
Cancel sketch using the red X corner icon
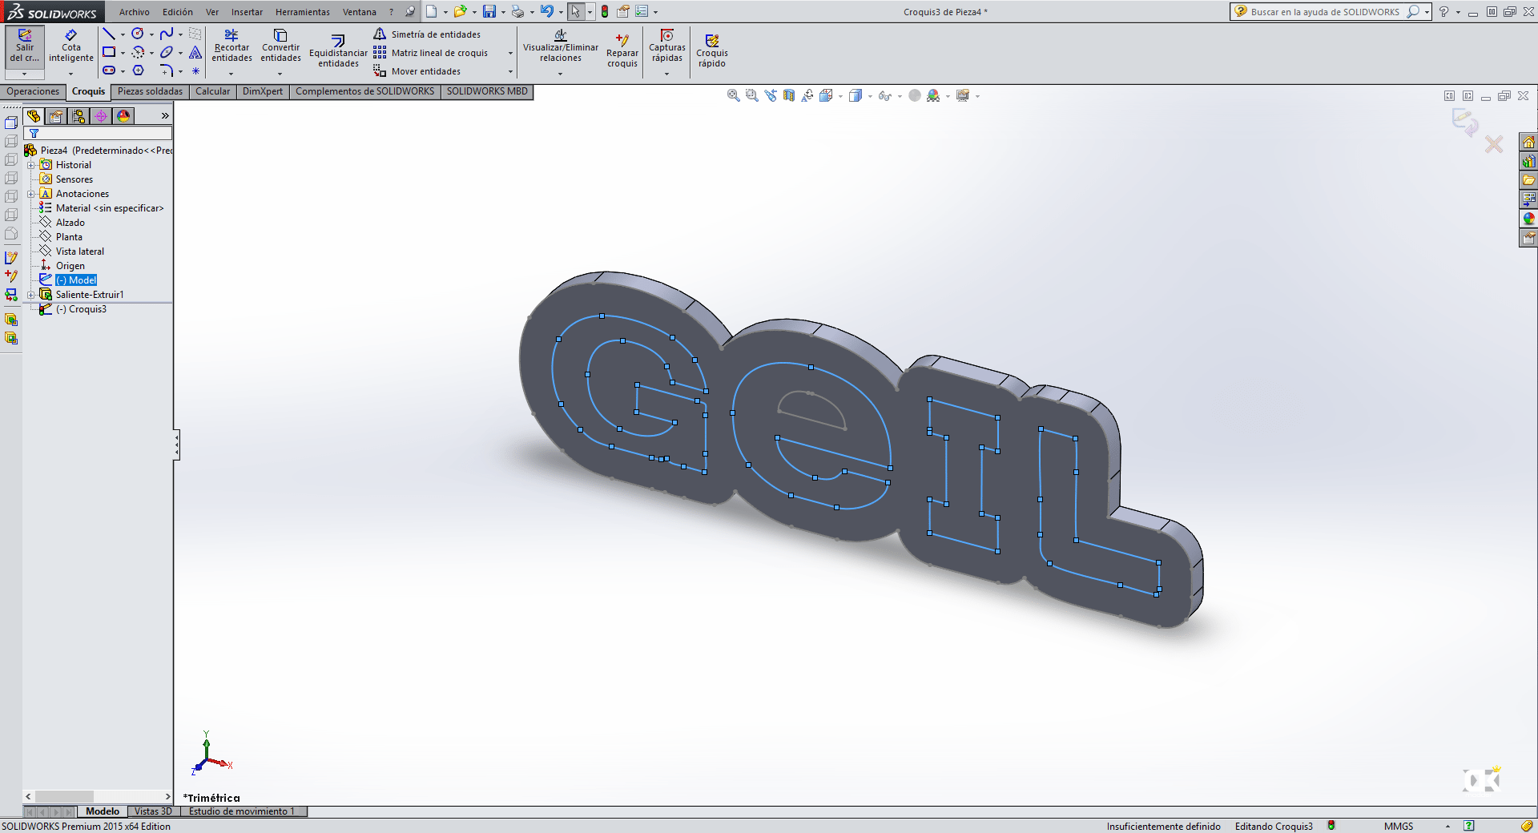[x=1494, y=144]
